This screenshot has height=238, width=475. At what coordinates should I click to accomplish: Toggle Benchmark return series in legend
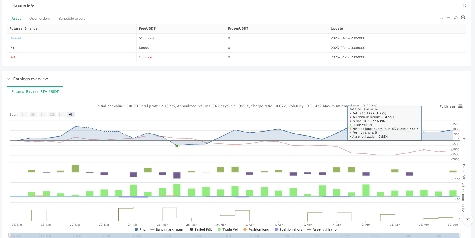167,229
